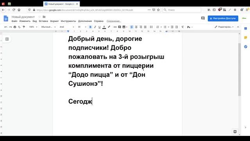The image size is (250, 141).
Task: Show the document outline panel
Action: (x=7, y=39)
